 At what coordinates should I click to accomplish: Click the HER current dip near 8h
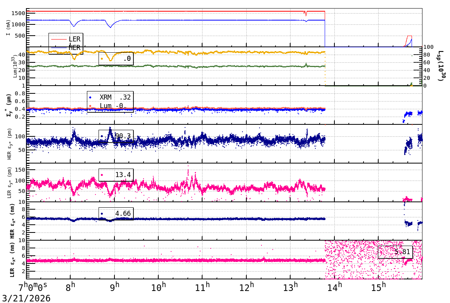click(74, 24)
